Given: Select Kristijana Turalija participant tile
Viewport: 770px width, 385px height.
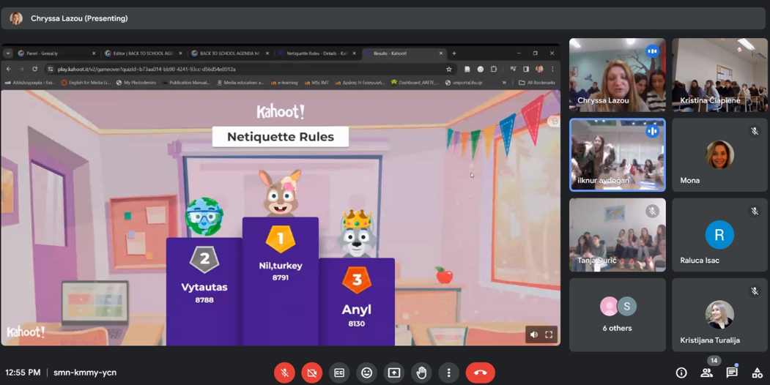Looking at the screenshot, I should (x=719, y=315).
